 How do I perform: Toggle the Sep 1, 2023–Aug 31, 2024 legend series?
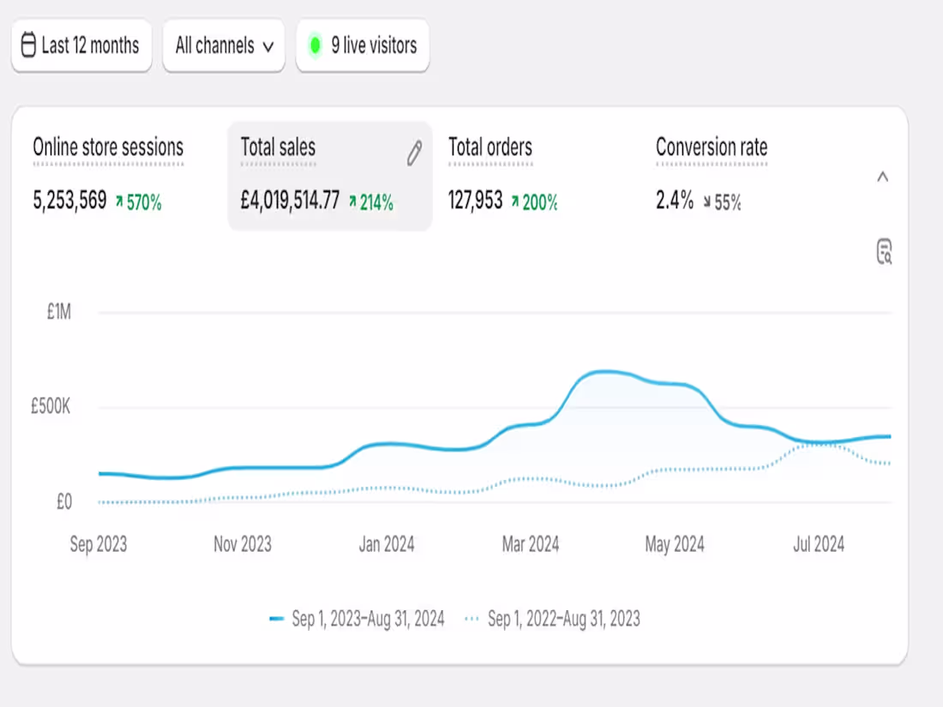[x=368, y=619]
